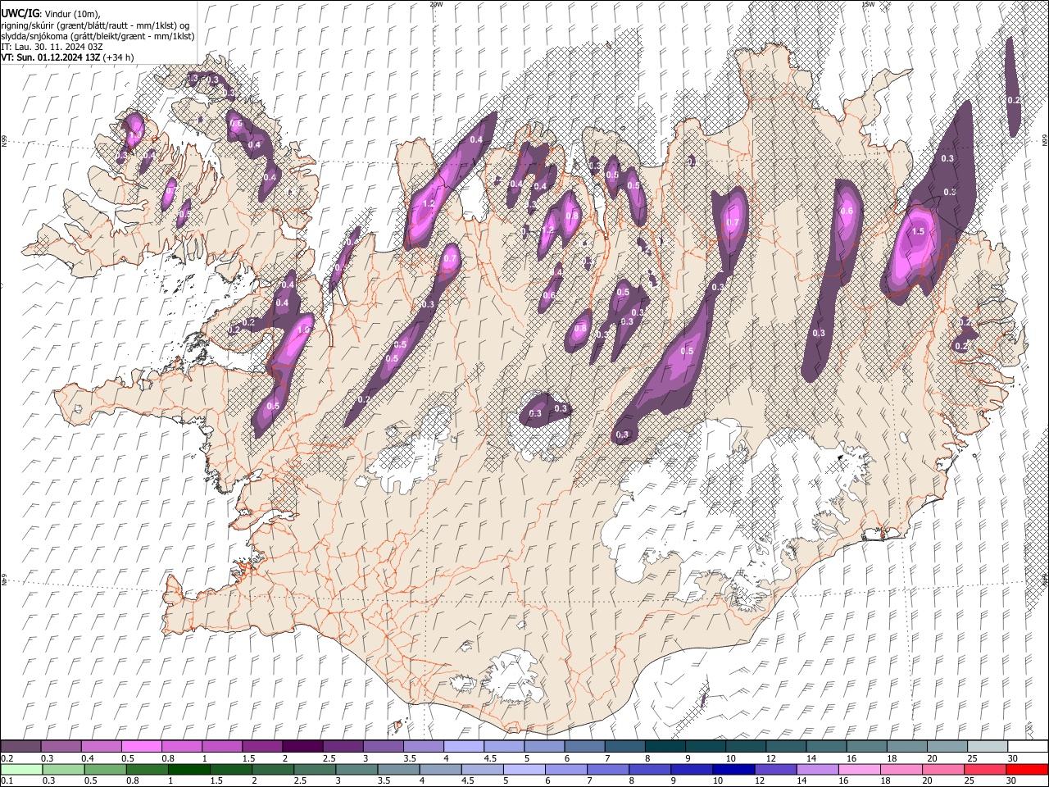Select the light grey 25 mm snow swatch
The image size is (1049, 787).
(988, 746)
